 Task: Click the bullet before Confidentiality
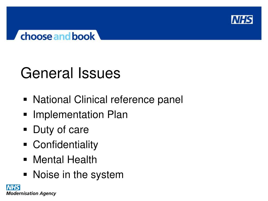(x=25, y=144)
